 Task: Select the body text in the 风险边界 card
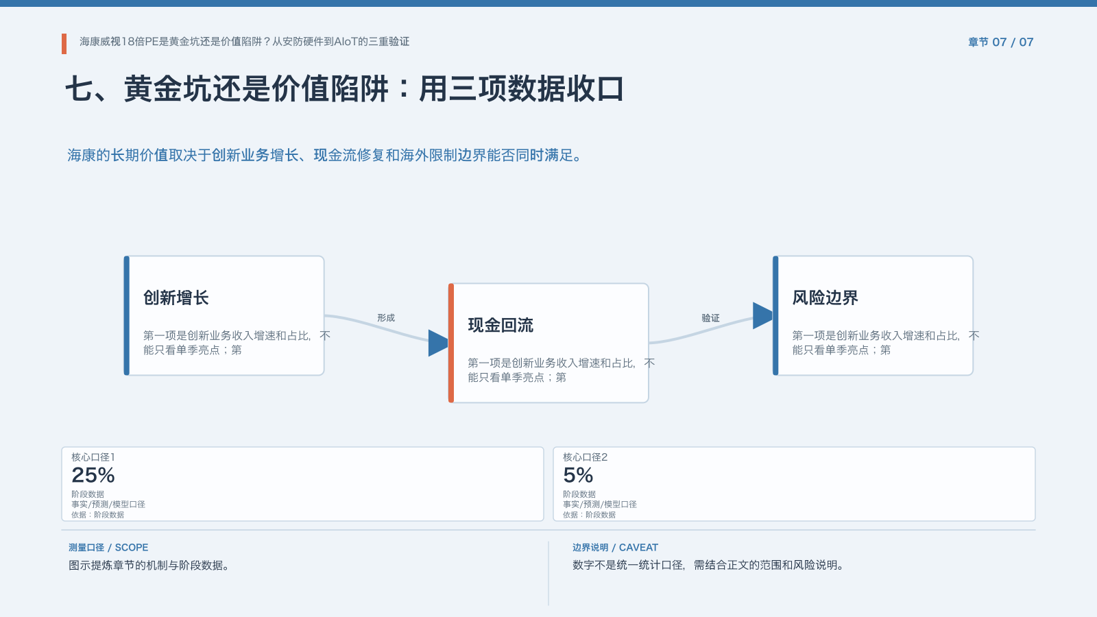pos(886,343)
